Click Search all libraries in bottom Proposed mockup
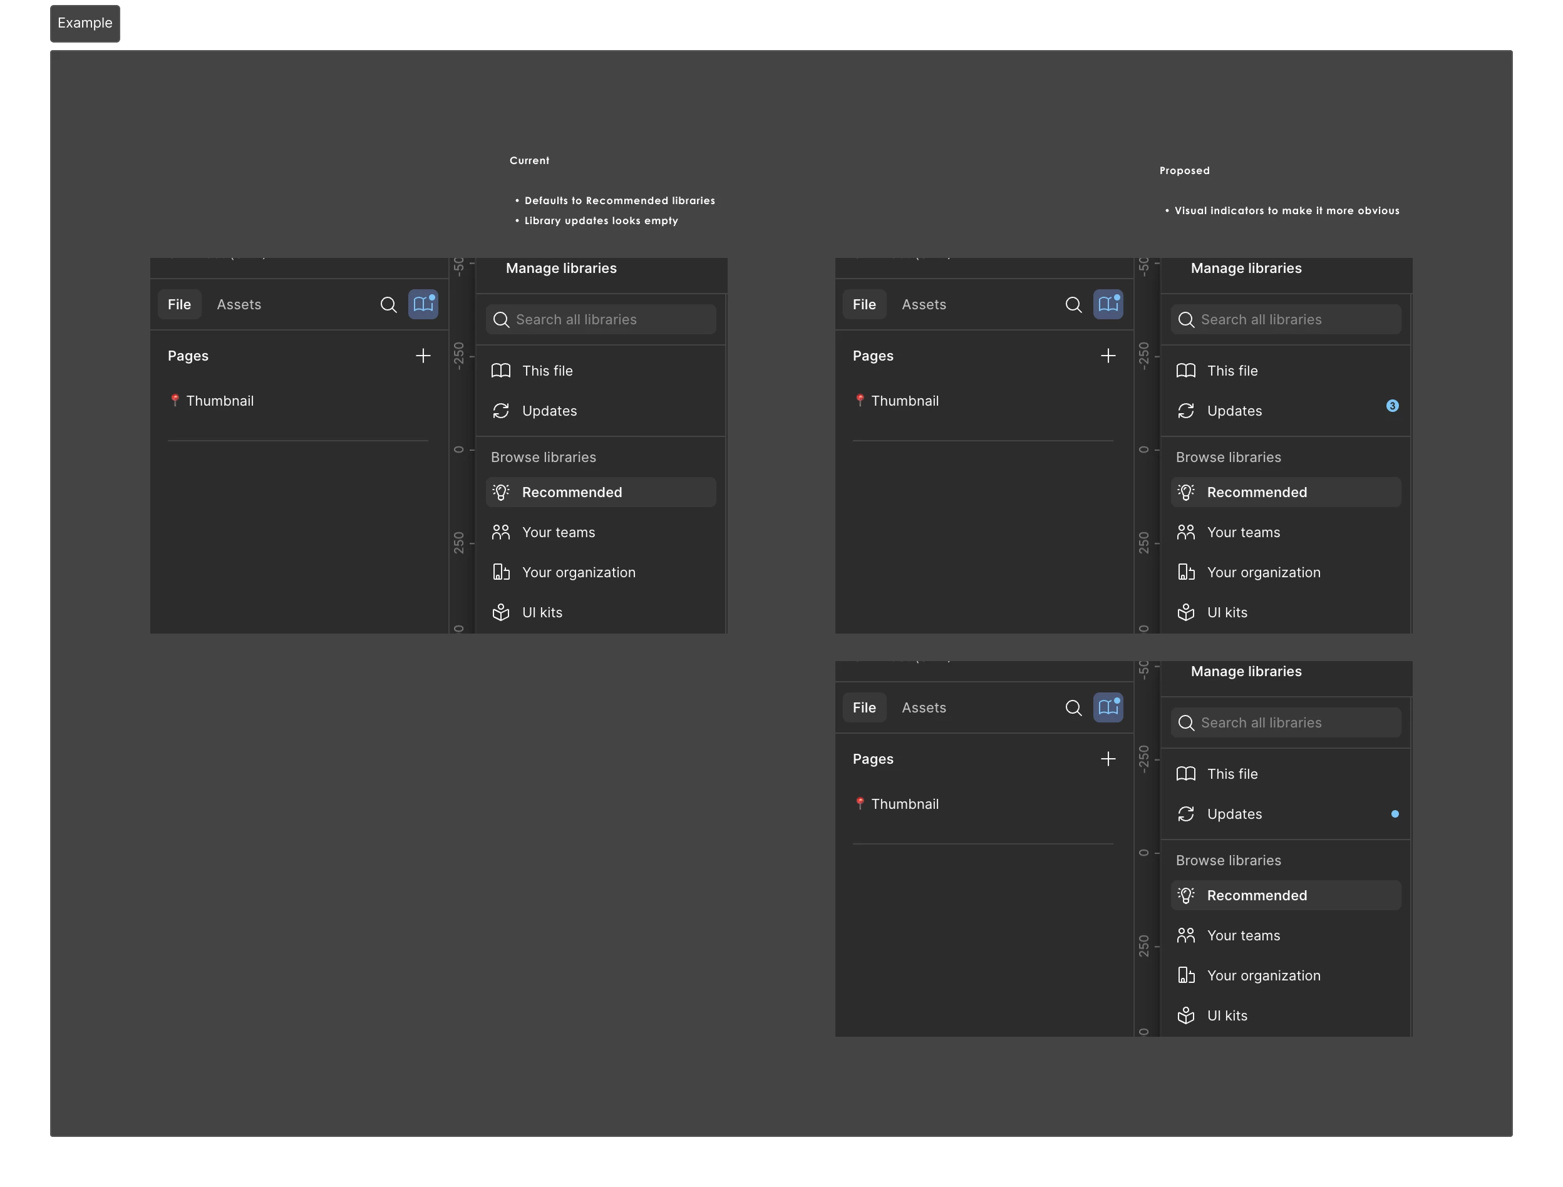This screenshot has width=1563, height=1187. 1286,722
